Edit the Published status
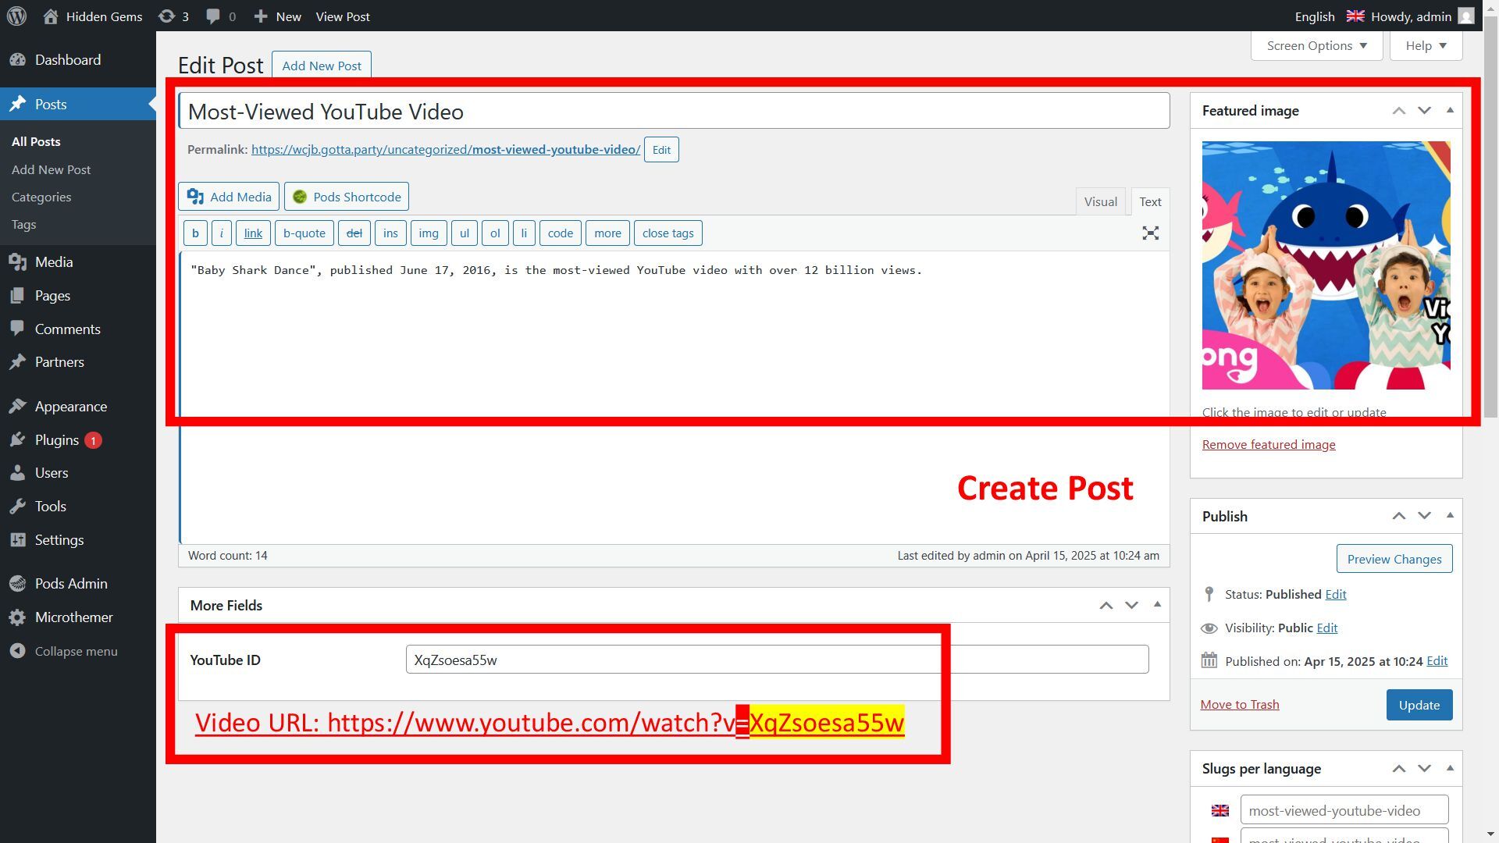Image resolution: width=1499 pixels, height=843 pixels. pyautogui.click(x=1335, y=594)
